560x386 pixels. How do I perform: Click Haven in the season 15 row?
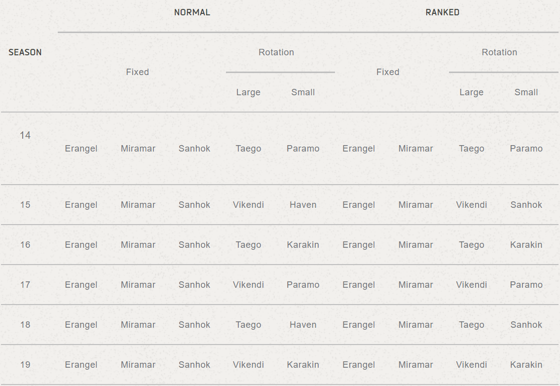303,205
